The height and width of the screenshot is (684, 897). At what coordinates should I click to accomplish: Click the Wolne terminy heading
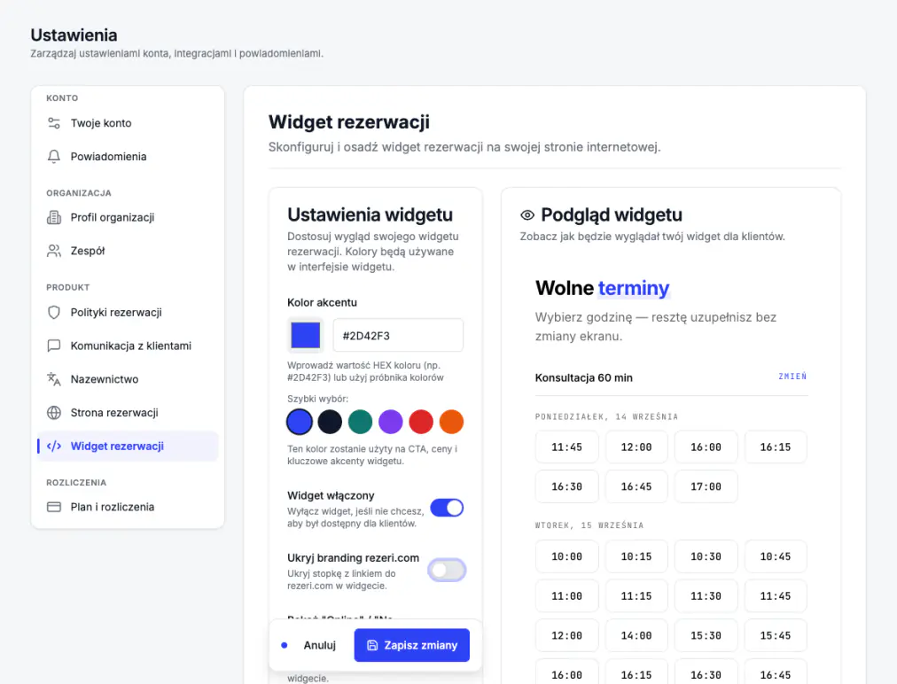point(603,288)
